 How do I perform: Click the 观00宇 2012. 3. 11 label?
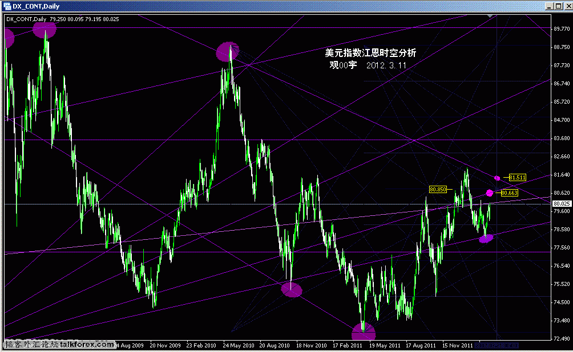[368, 66]
